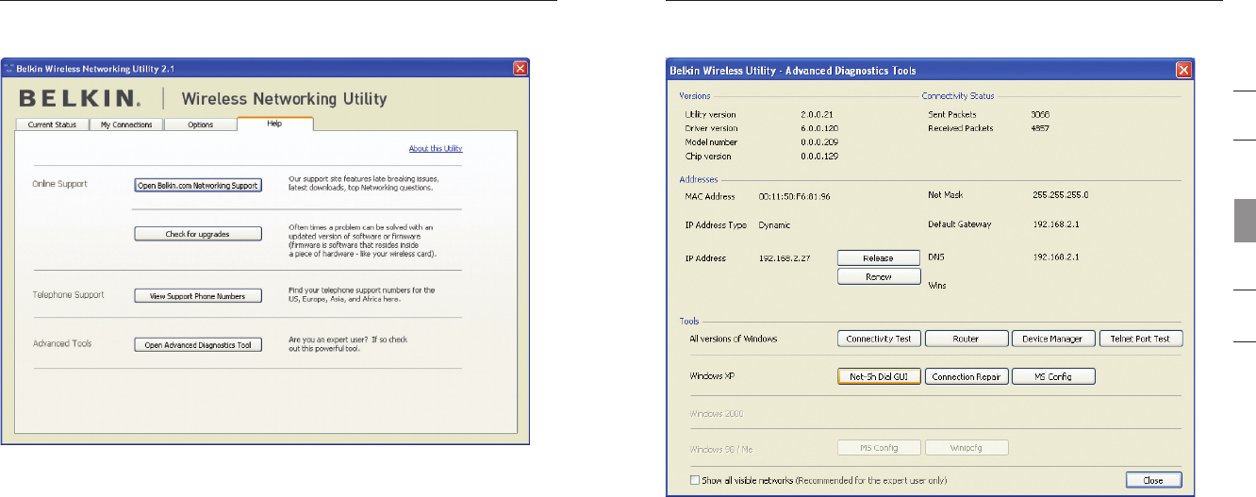Click the Net Mask value 255.255.255.0
The image size is (1256, 497).
1061,194
